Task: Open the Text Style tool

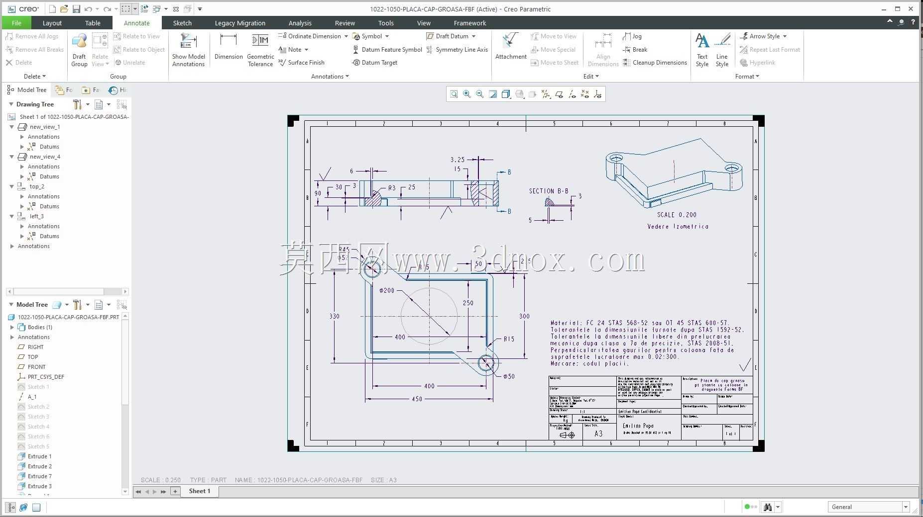Action: (702, 50)
